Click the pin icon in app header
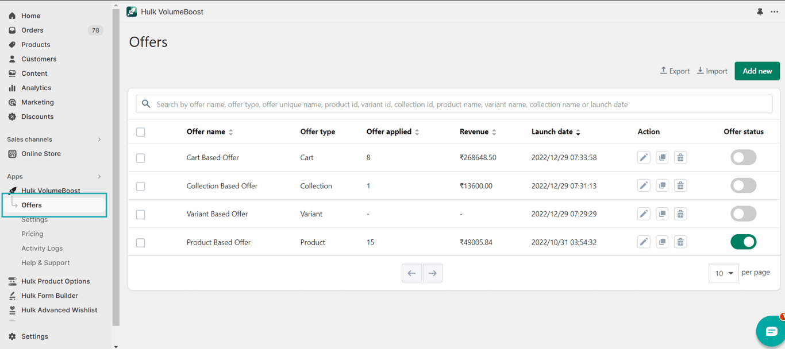 [x=760, y=11]
